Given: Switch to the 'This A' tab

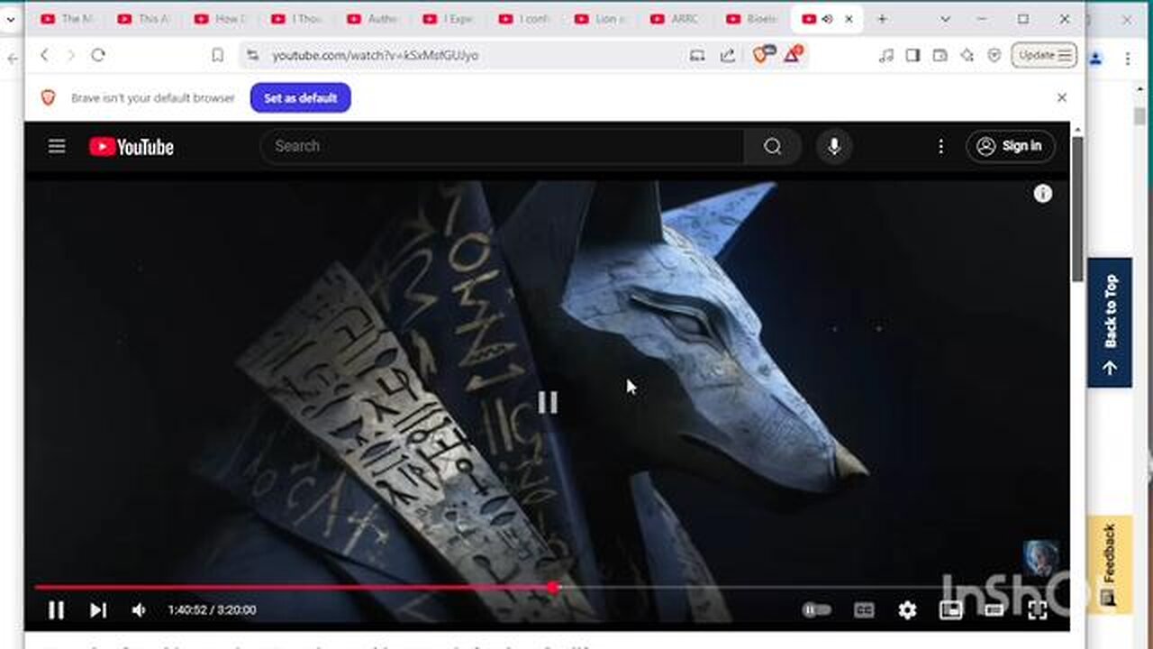Looking at the screenshot, I should [x=144, y=19].
